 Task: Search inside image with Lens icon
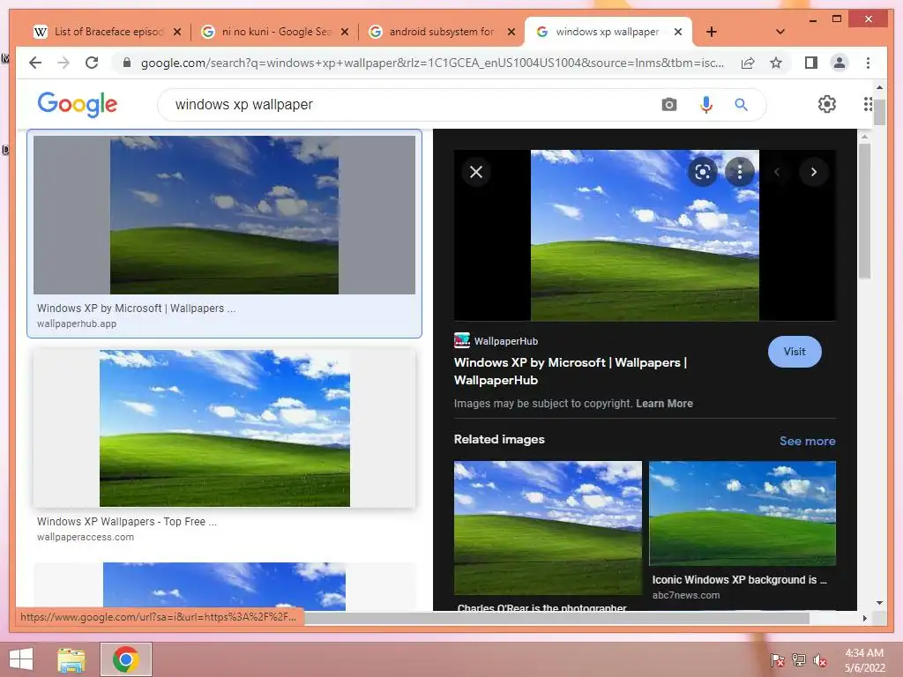point(702,172)
